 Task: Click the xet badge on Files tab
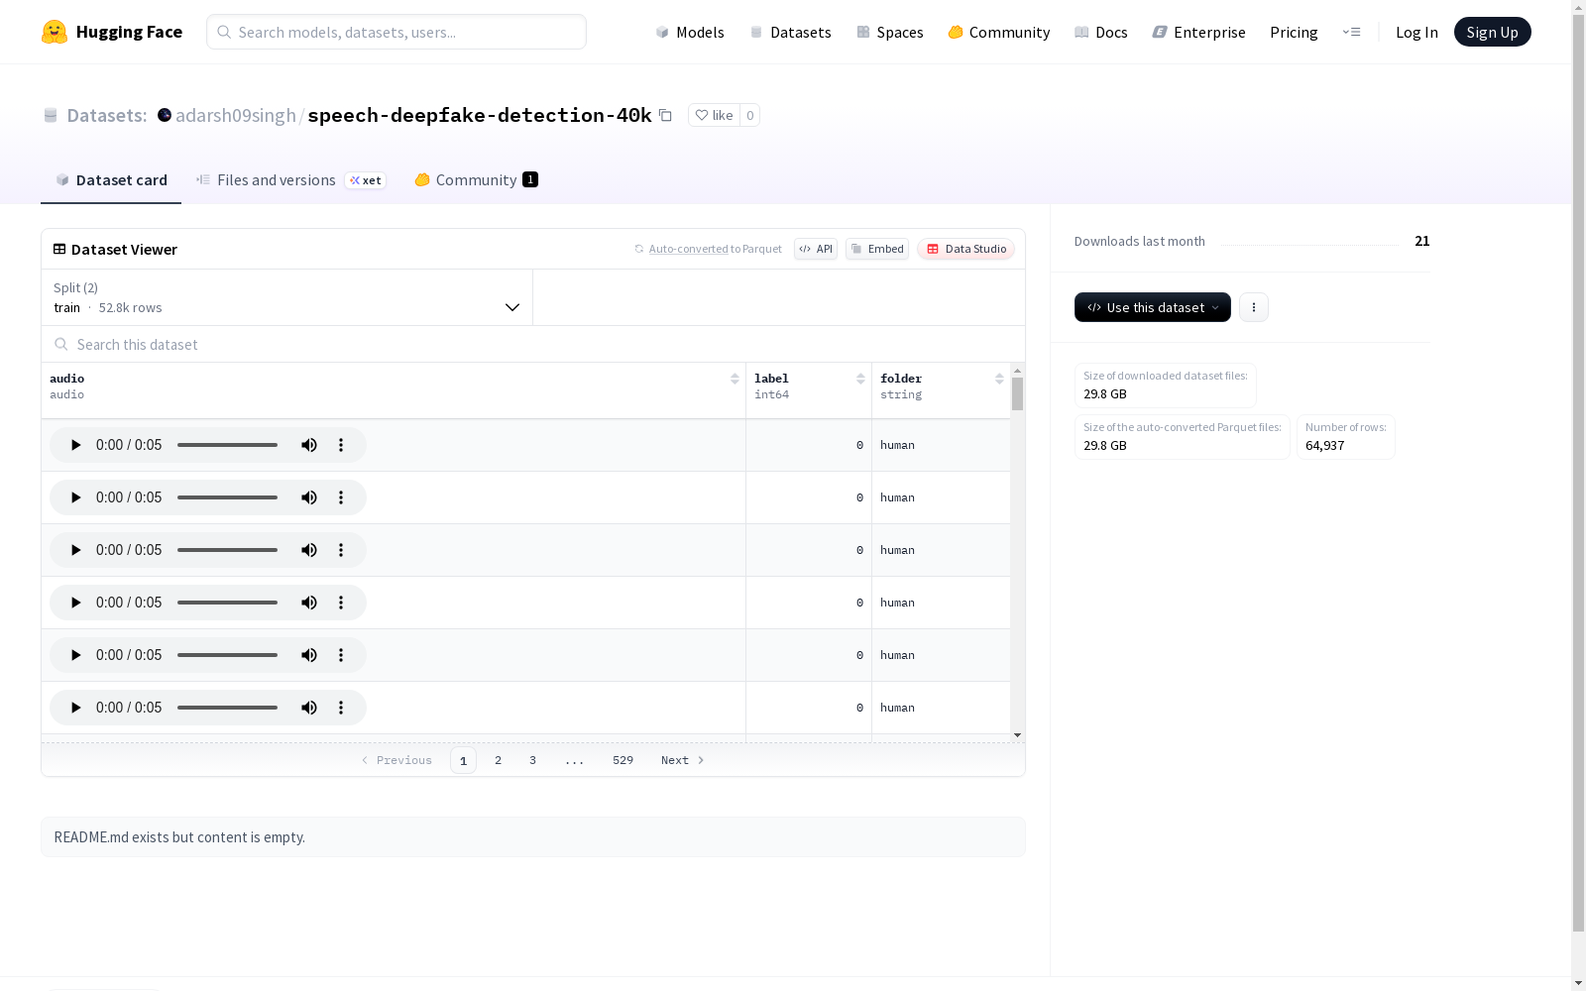point(366,180)
